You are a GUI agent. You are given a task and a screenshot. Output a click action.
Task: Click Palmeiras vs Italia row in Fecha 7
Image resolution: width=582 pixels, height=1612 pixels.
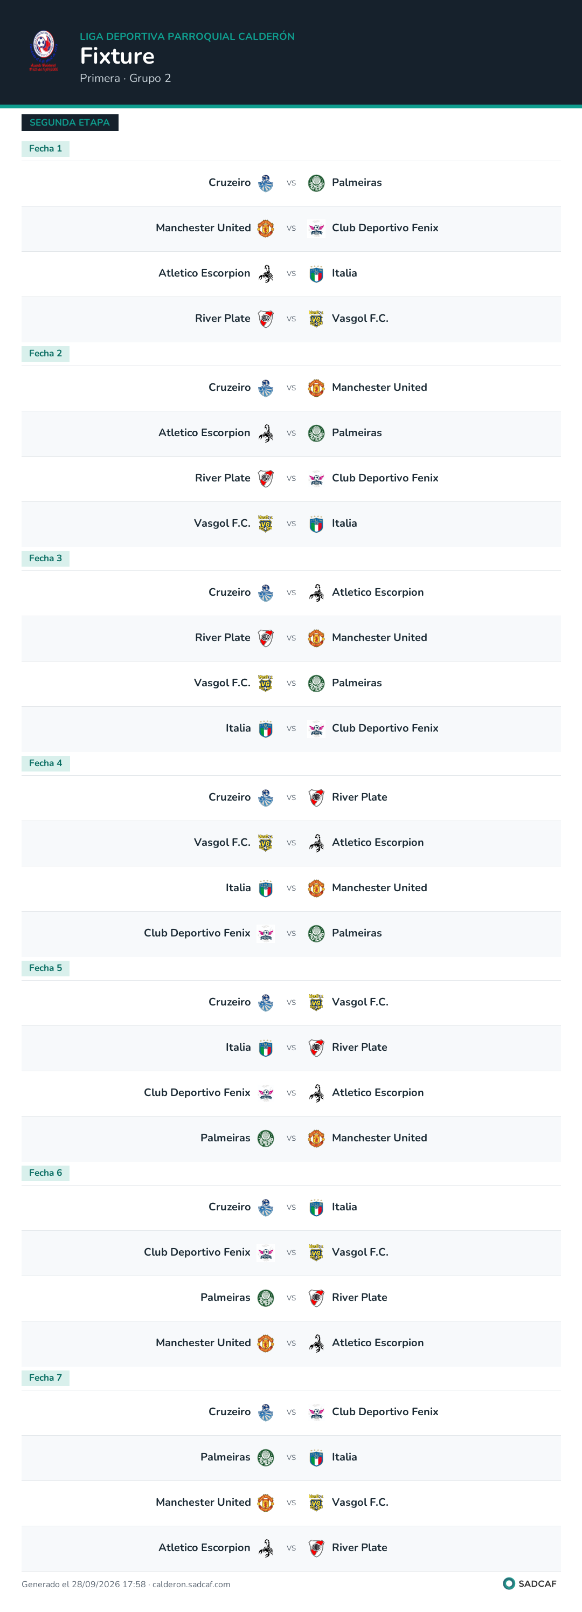pos(291,1457)
